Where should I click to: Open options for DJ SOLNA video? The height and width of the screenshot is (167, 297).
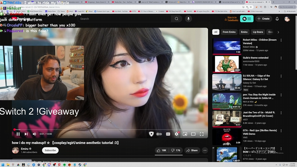click(281, 76)
